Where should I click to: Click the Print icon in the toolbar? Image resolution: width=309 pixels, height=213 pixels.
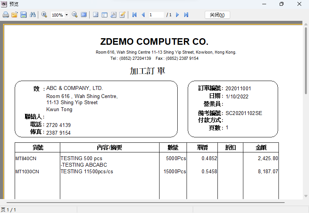coord(6,15)
